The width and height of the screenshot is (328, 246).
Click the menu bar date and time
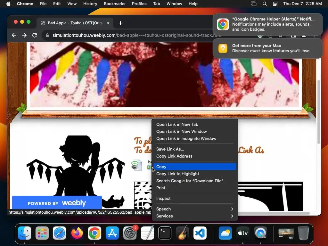click(x=302, y=4)
